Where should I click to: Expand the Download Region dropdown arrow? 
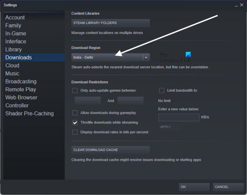pyautogui.click(x=146, y=57)
